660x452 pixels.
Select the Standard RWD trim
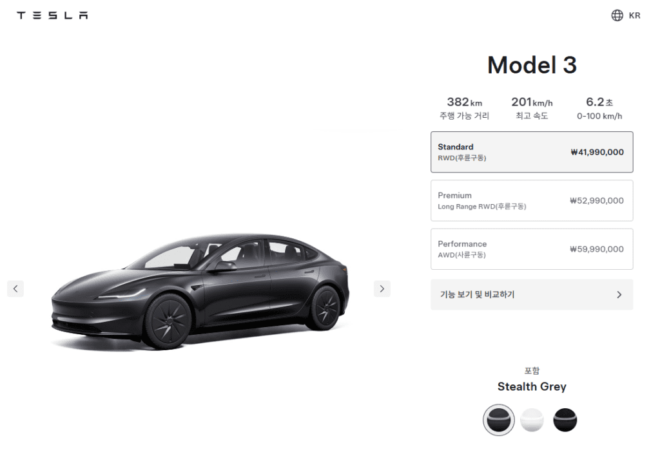point(532,152)
